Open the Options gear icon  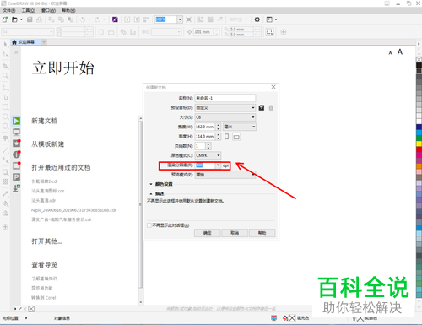point(257,19)
